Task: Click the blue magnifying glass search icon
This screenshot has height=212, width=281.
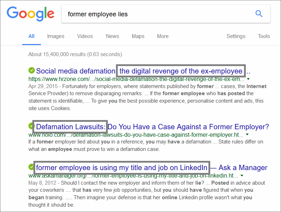Action: (x=259, y=14)
